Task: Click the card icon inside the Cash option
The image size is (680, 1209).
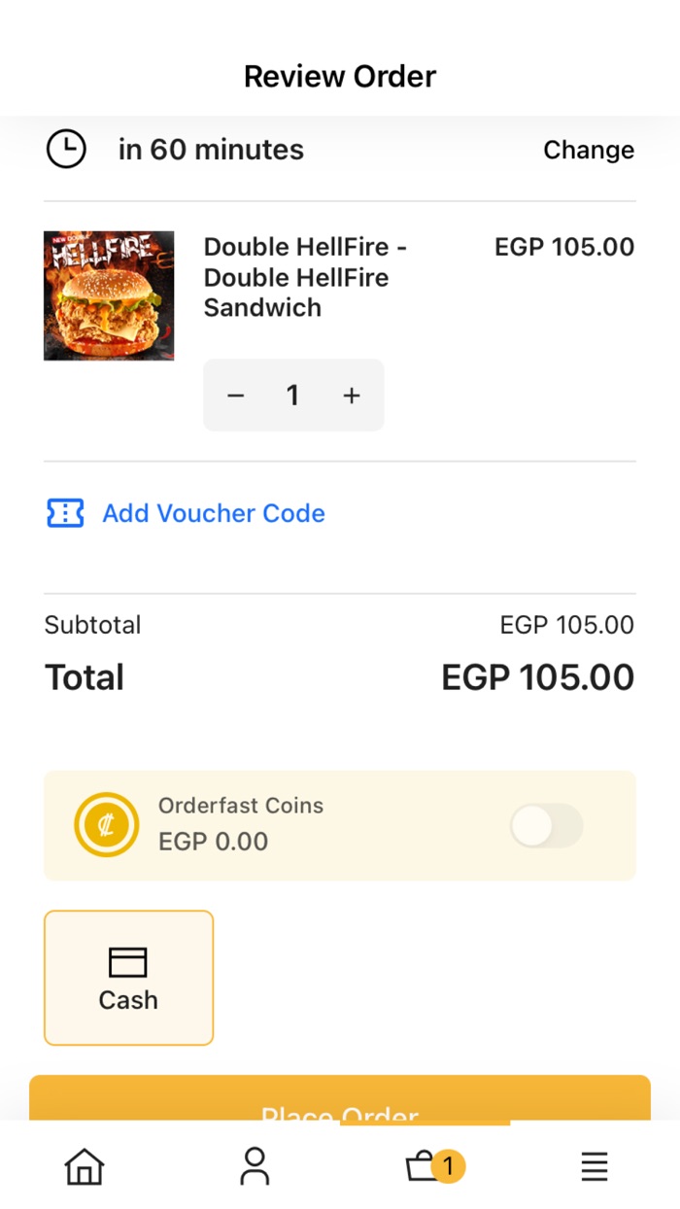Action: coord(128,961)
